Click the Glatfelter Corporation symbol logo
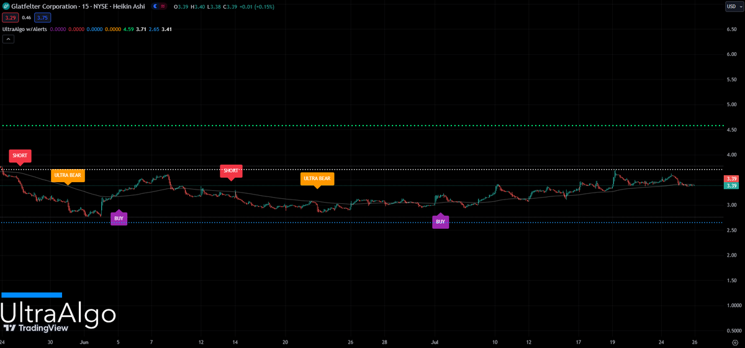745x348 pixels. (x=6, y=6)
